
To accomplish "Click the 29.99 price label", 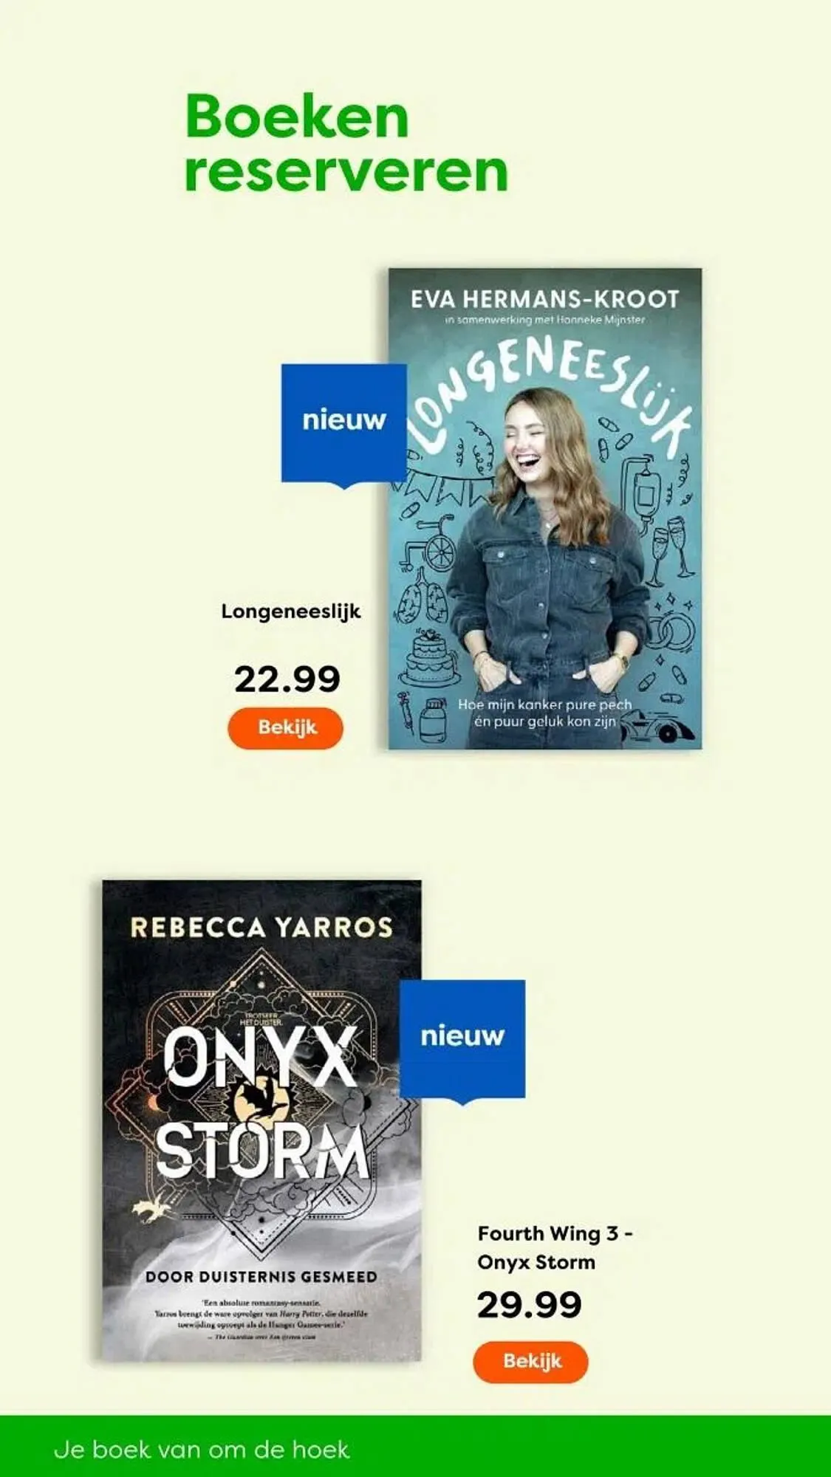I will click(x=529, y=1305).
